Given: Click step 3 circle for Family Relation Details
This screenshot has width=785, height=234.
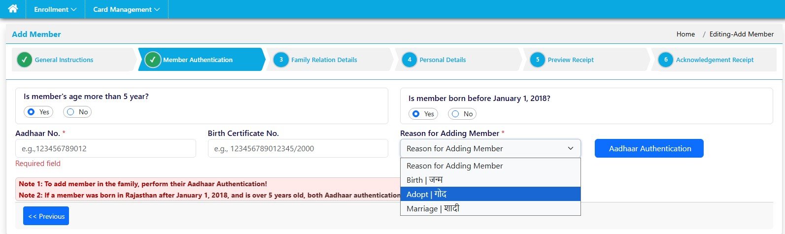Looking at the screenshot, I should pos(281,60).
